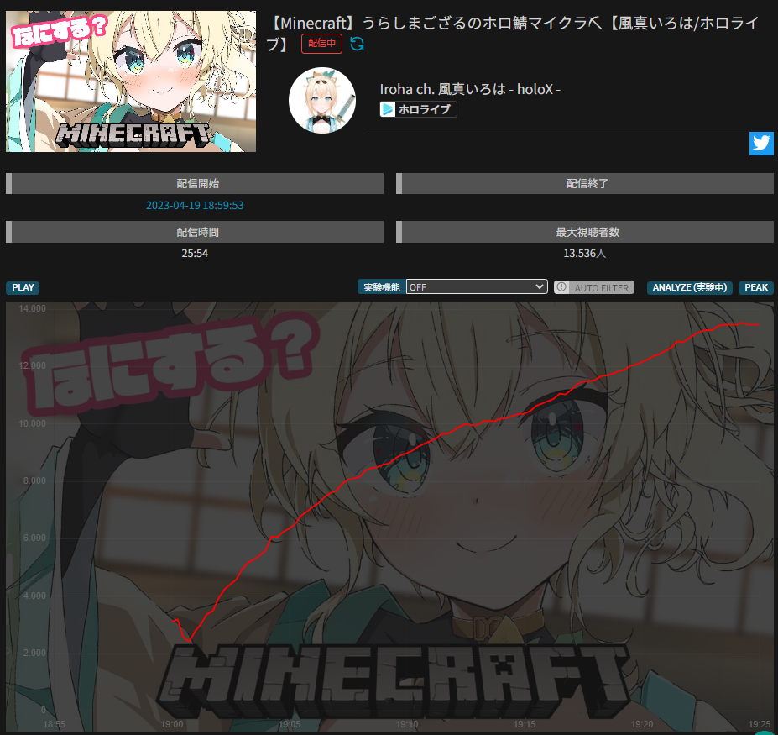The width and height of the screenshot is (778, 735).
Task: Click the 実験機能 label
Action: click(x=382, y=287)
